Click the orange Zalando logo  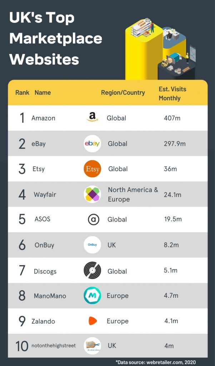pyautogui.click(x=92, y=321)
